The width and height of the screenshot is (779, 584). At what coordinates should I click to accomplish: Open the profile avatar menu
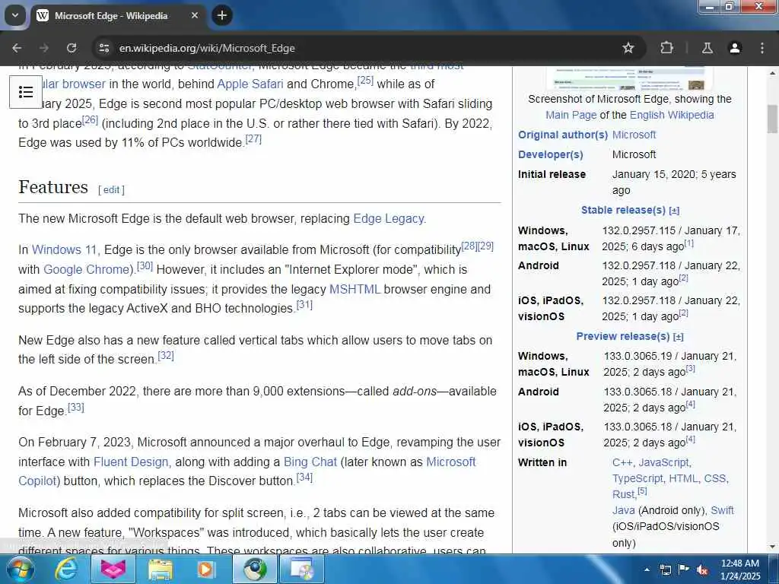pos(735,48)
